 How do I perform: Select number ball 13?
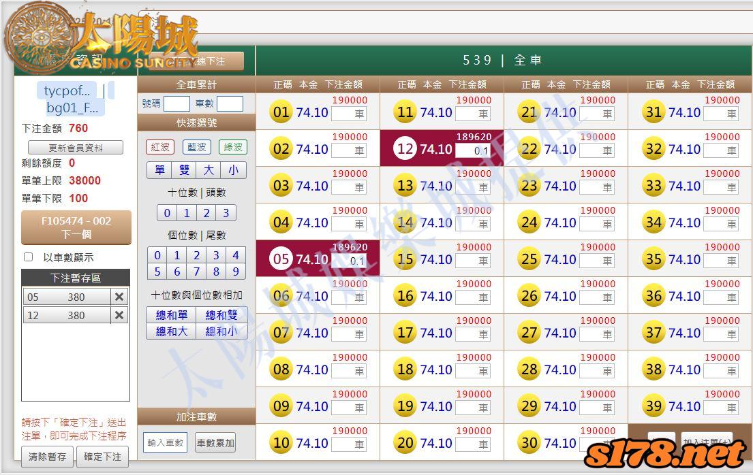coord(405,186)
